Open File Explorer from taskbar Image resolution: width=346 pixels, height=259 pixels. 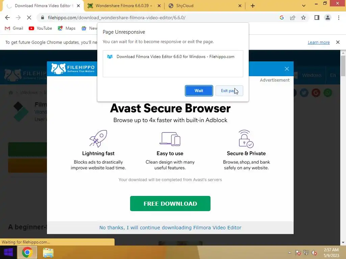click(x=48, y=253)
